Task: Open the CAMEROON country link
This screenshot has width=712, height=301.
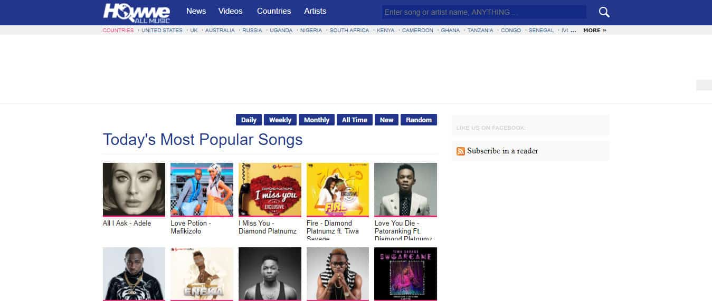Action: (x=417, y=30)
